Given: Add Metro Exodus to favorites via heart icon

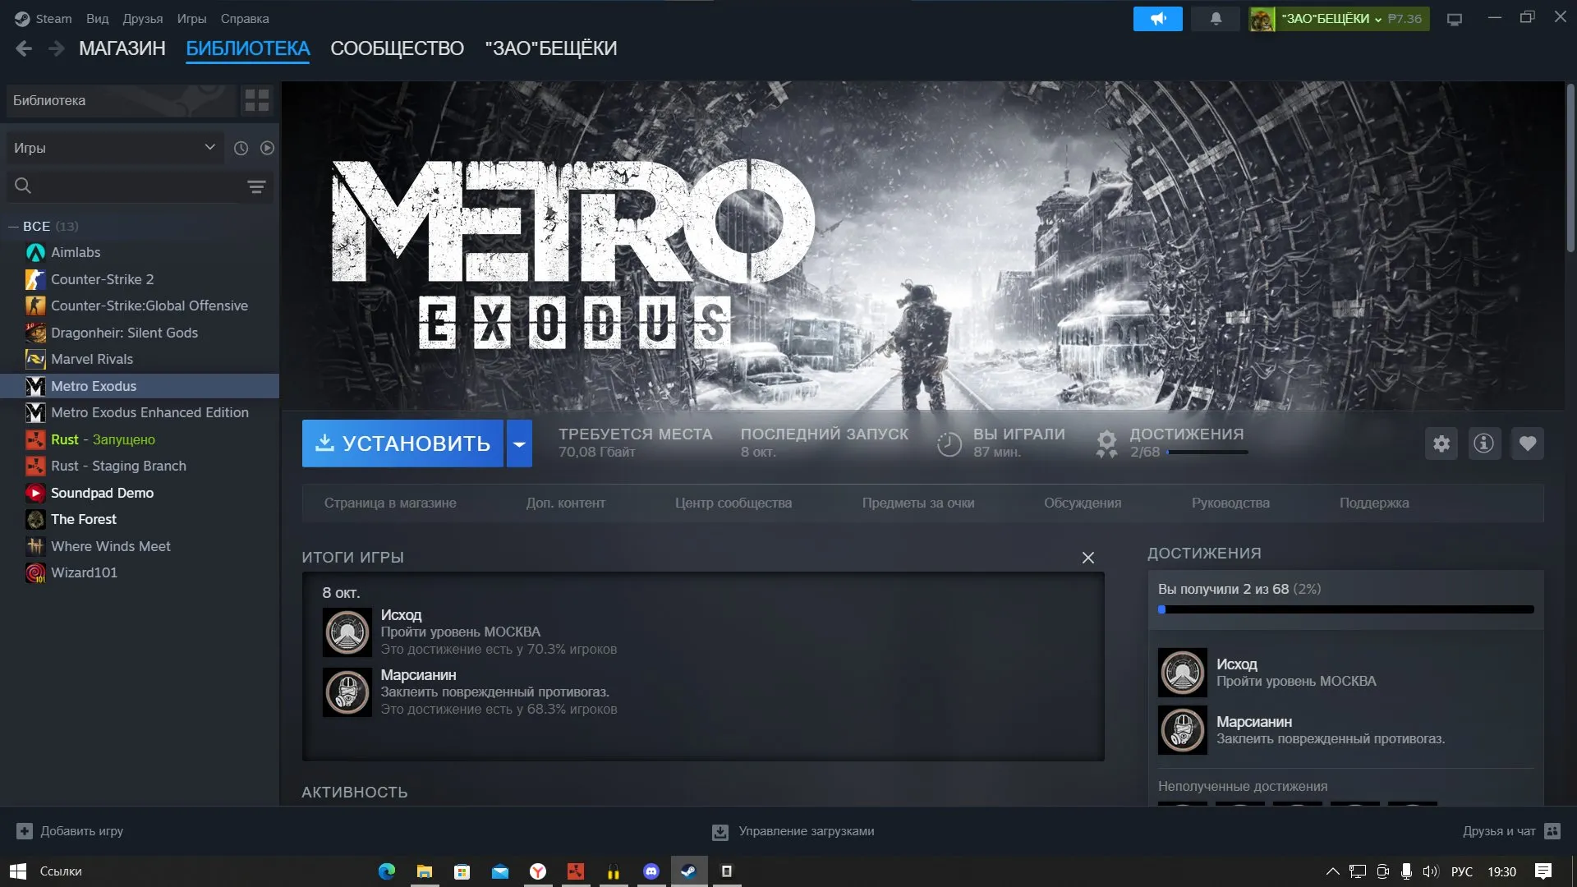Looking at the screenshot, I should point(1528,443).
